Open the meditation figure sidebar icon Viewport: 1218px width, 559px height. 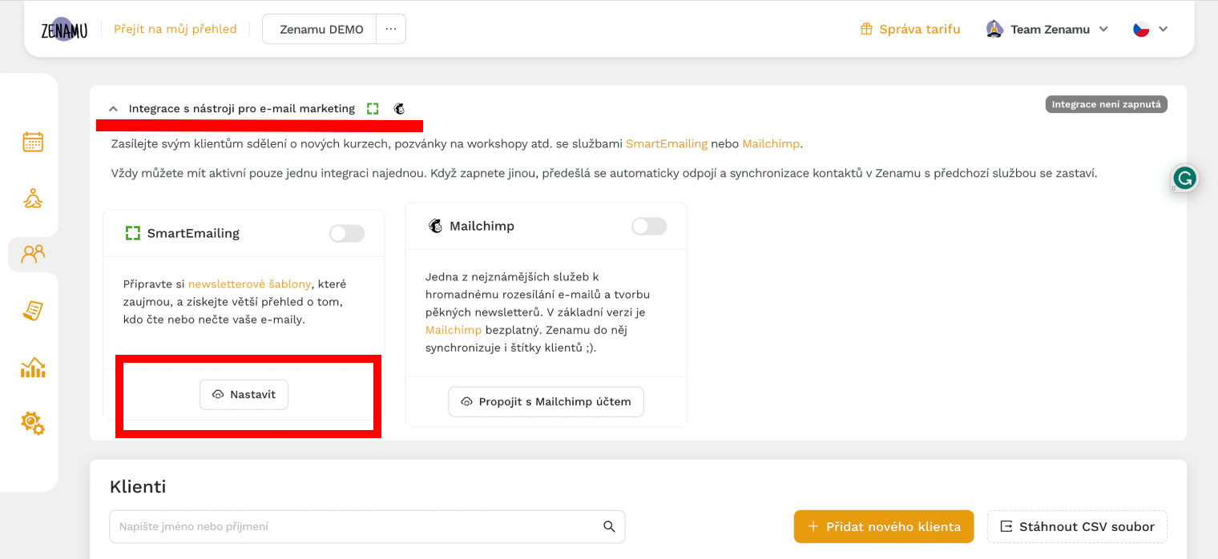[x=33, y=198]
